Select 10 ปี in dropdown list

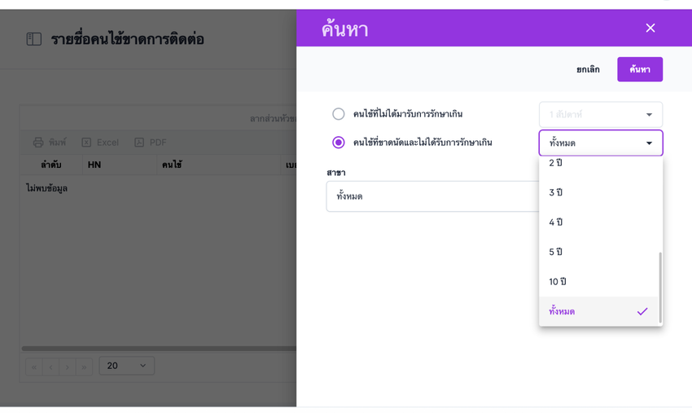(558, 282)
